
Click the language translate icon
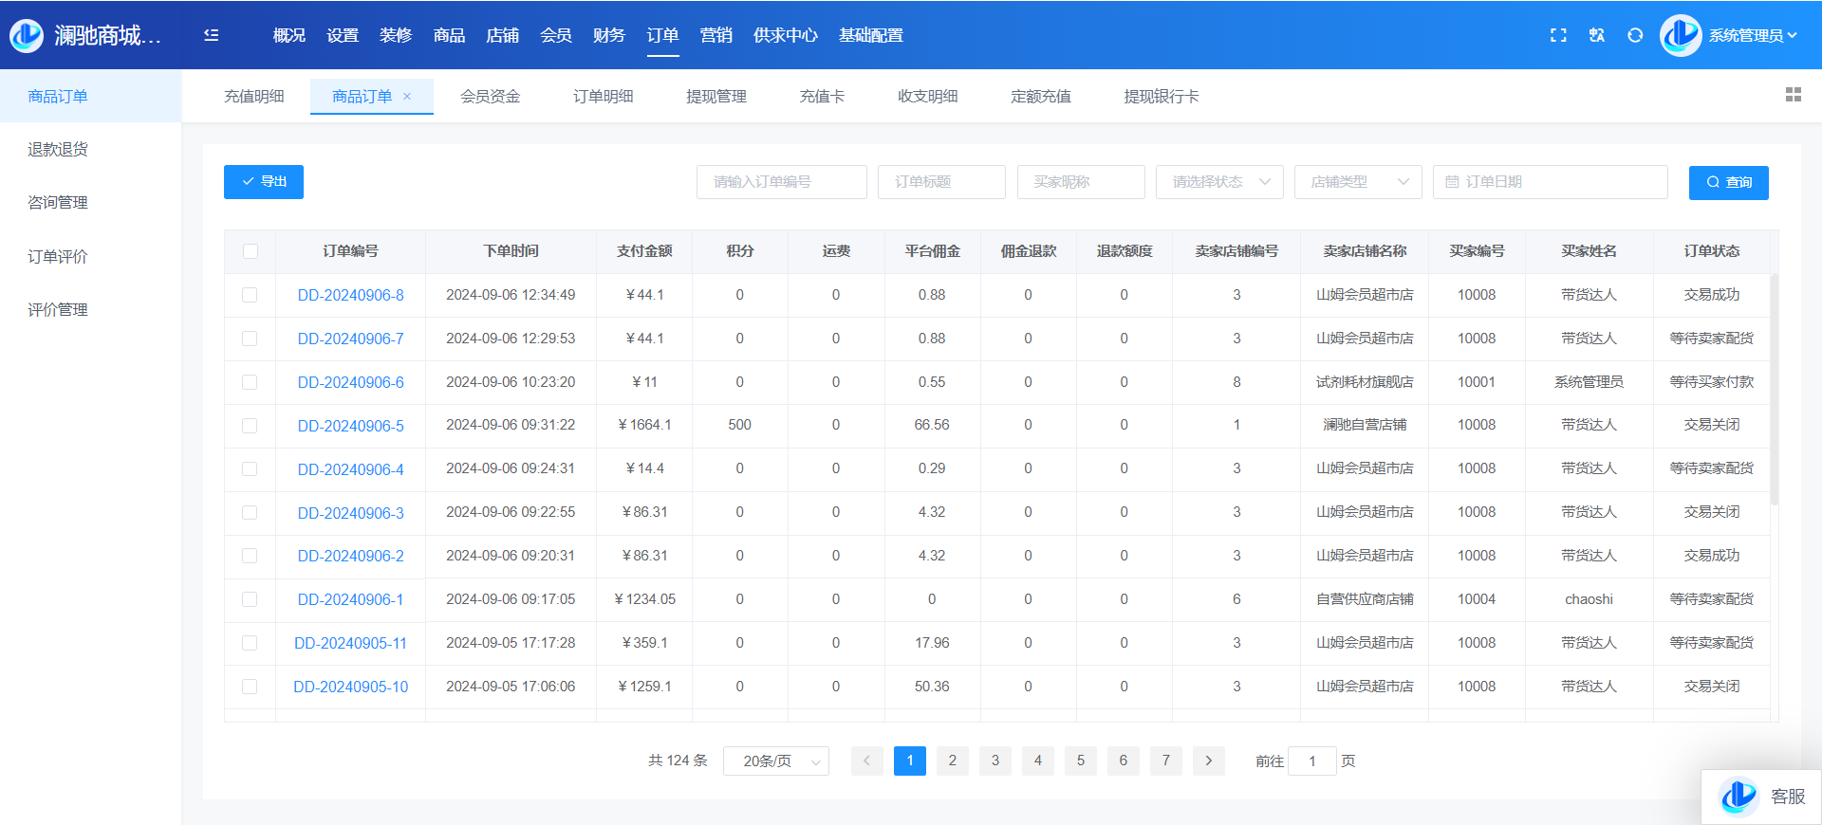1597,35
